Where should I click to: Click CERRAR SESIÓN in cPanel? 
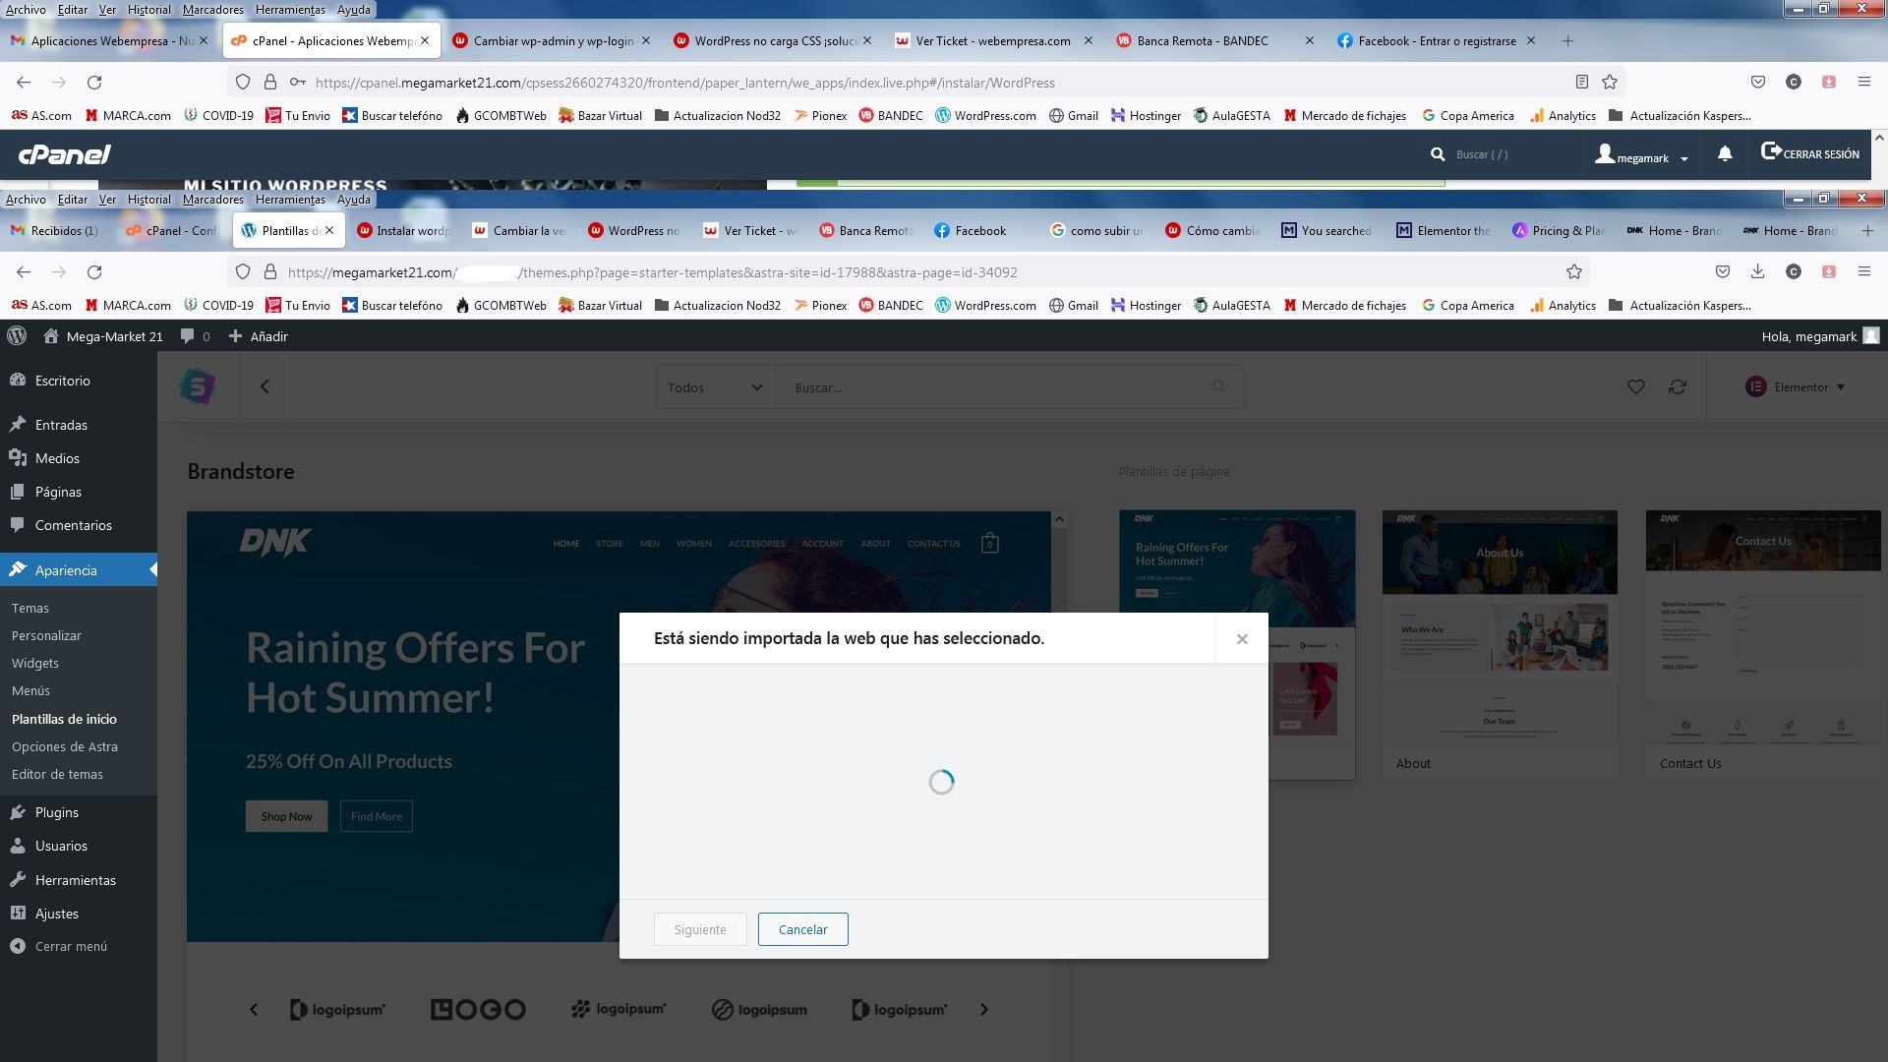1810,153
